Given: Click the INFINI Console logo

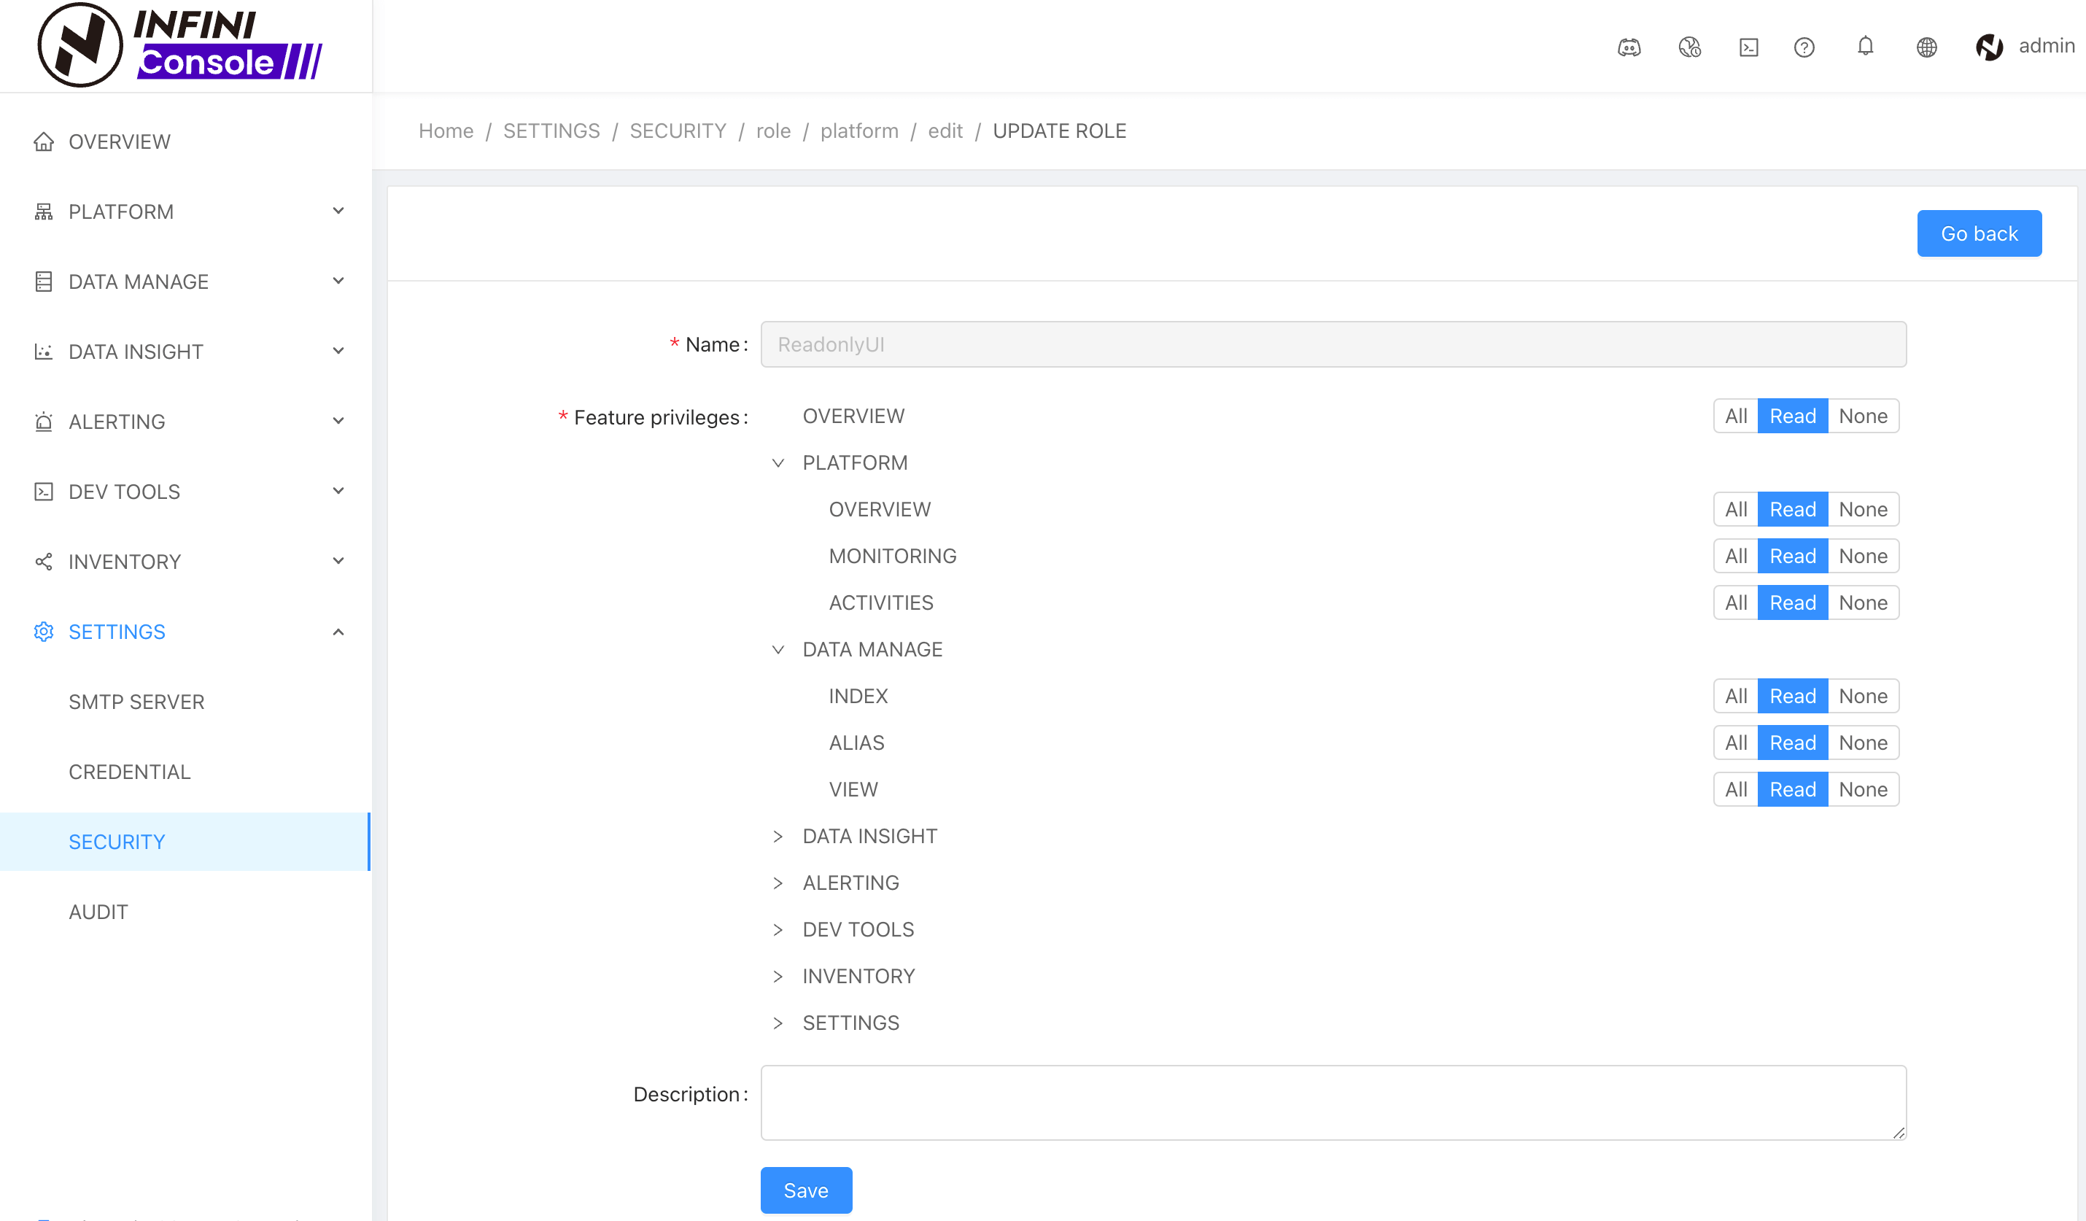Looking at the screenshot, I should [x=179, y=44].
